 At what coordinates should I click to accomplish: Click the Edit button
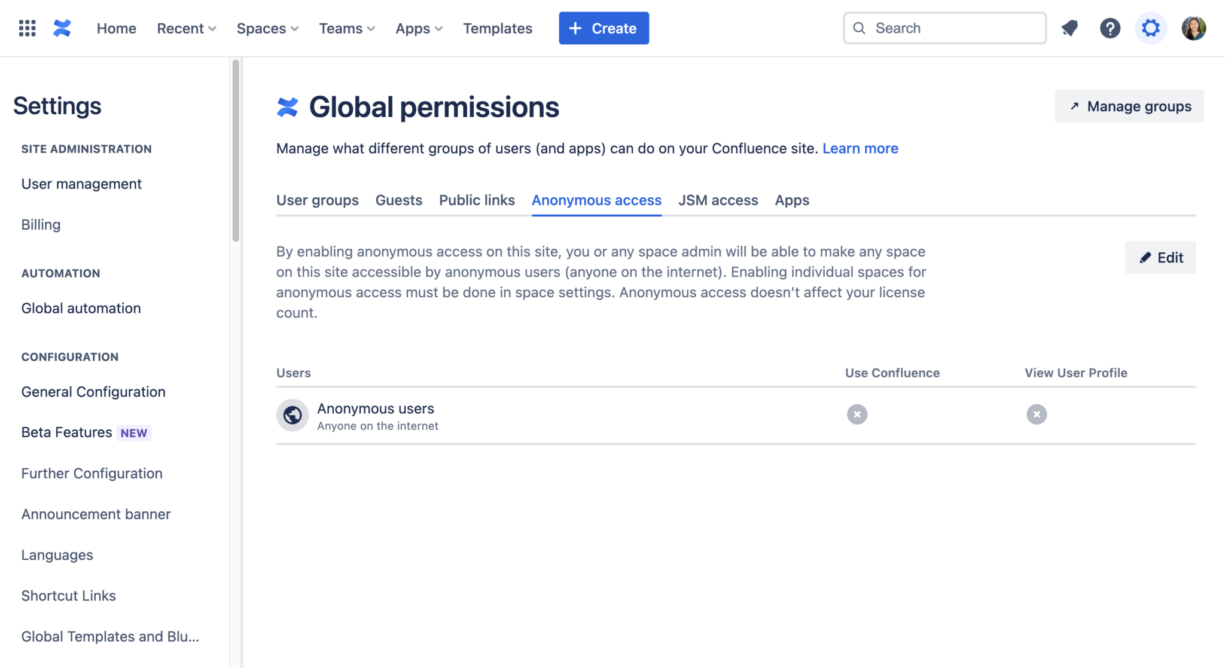[1160, 258]
